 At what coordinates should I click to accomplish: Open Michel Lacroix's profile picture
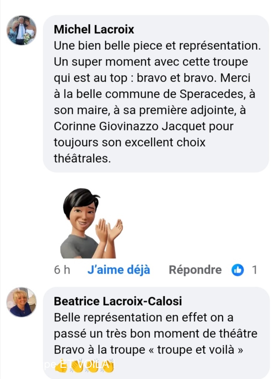coord(21,30)
